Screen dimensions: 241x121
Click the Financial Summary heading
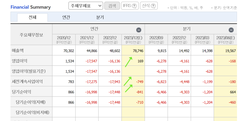31,7
